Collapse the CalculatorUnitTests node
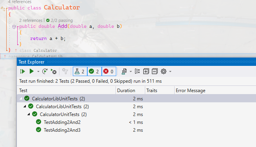Viewport: 256px width, 147px height. pyautogui.click(x=29, y=114)
